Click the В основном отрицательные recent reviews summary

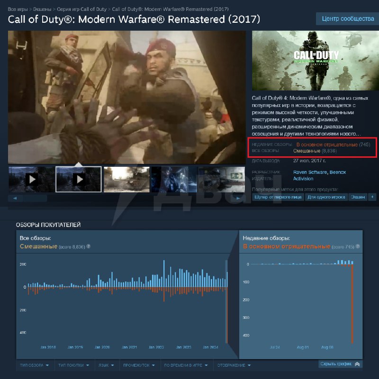click(x=326, y=144)
